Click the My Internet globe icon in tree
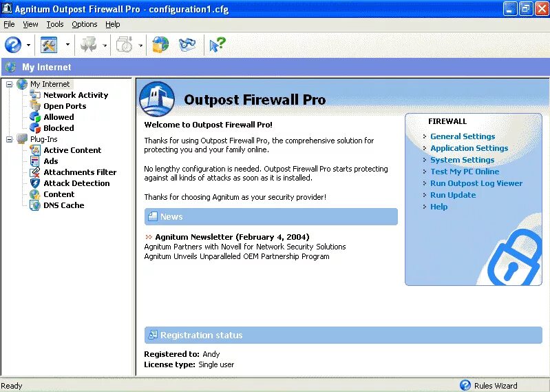 [22, 84]
